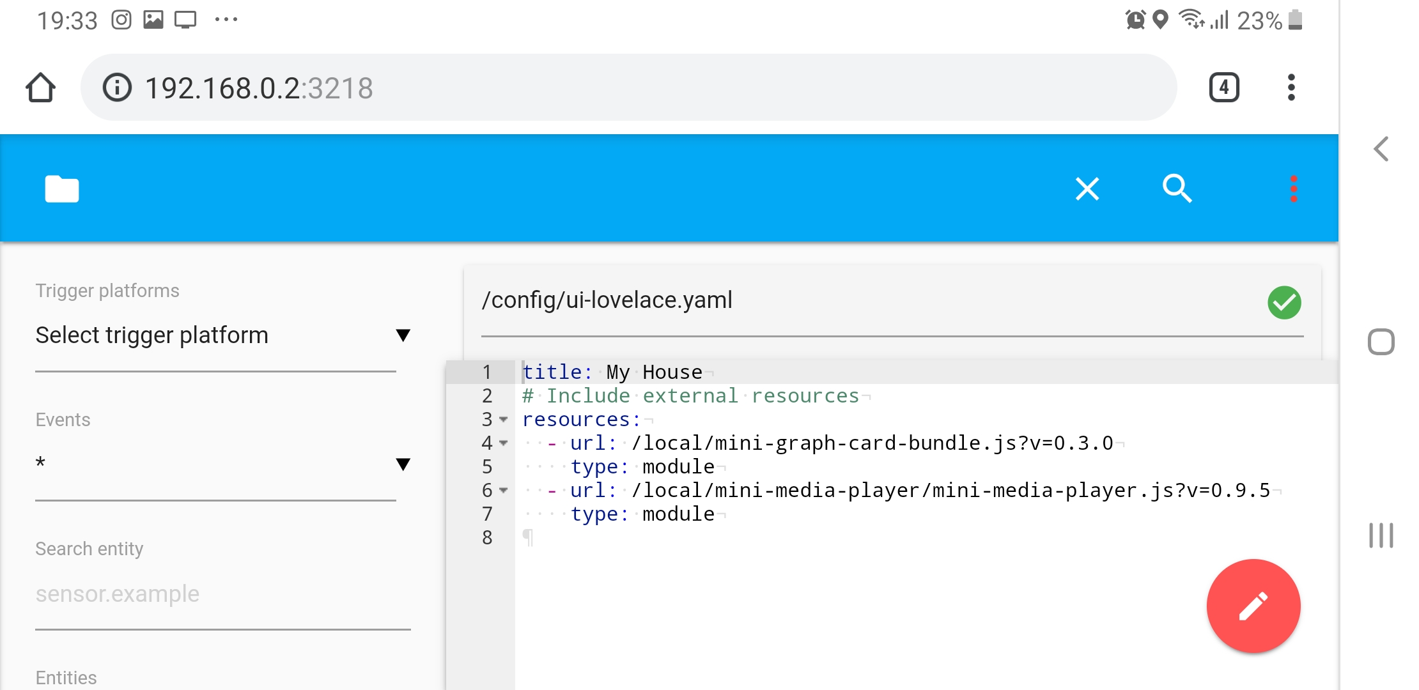The height and width of the screenshot is (690, 1419).
Task: Open search with the magnifier icon
Action: 1177,189
